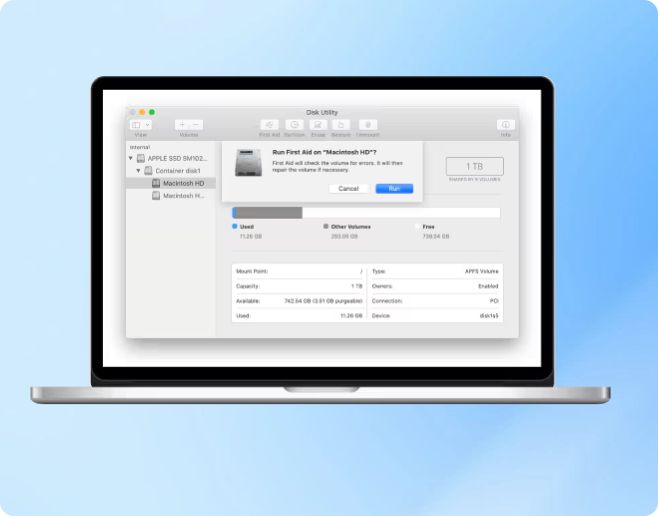Click the yellow minimize window button
This screenshot has height=516, width=658.
click(x=142, y=112)
